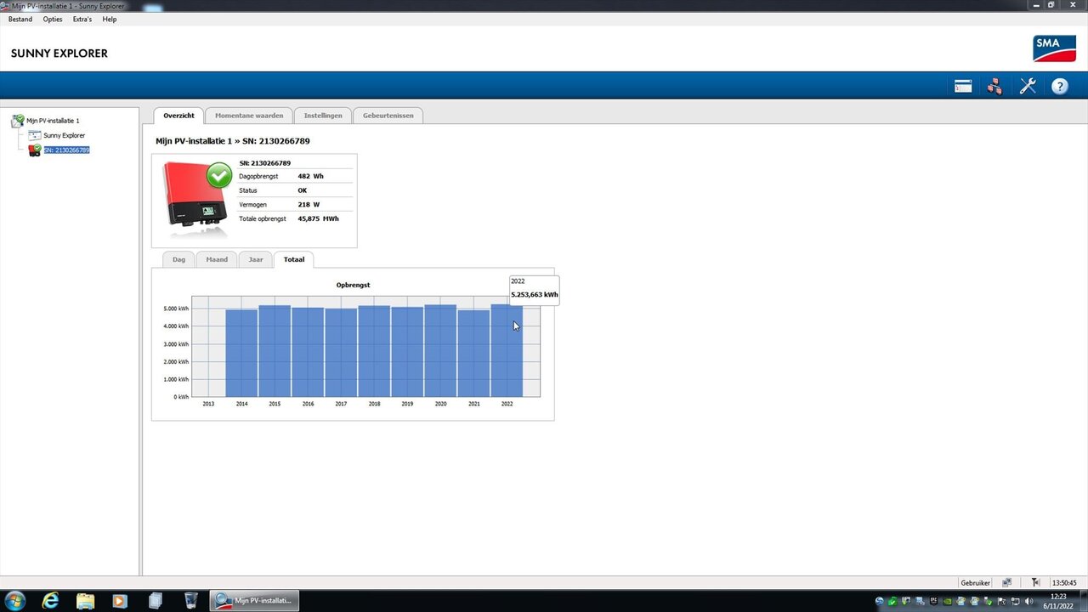
Task: Click the SMA logo
Action: click(x=1054, y=48)
